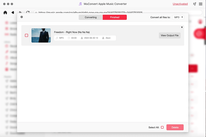Click the 2022-06-30 13 date value

coord(91,38)
